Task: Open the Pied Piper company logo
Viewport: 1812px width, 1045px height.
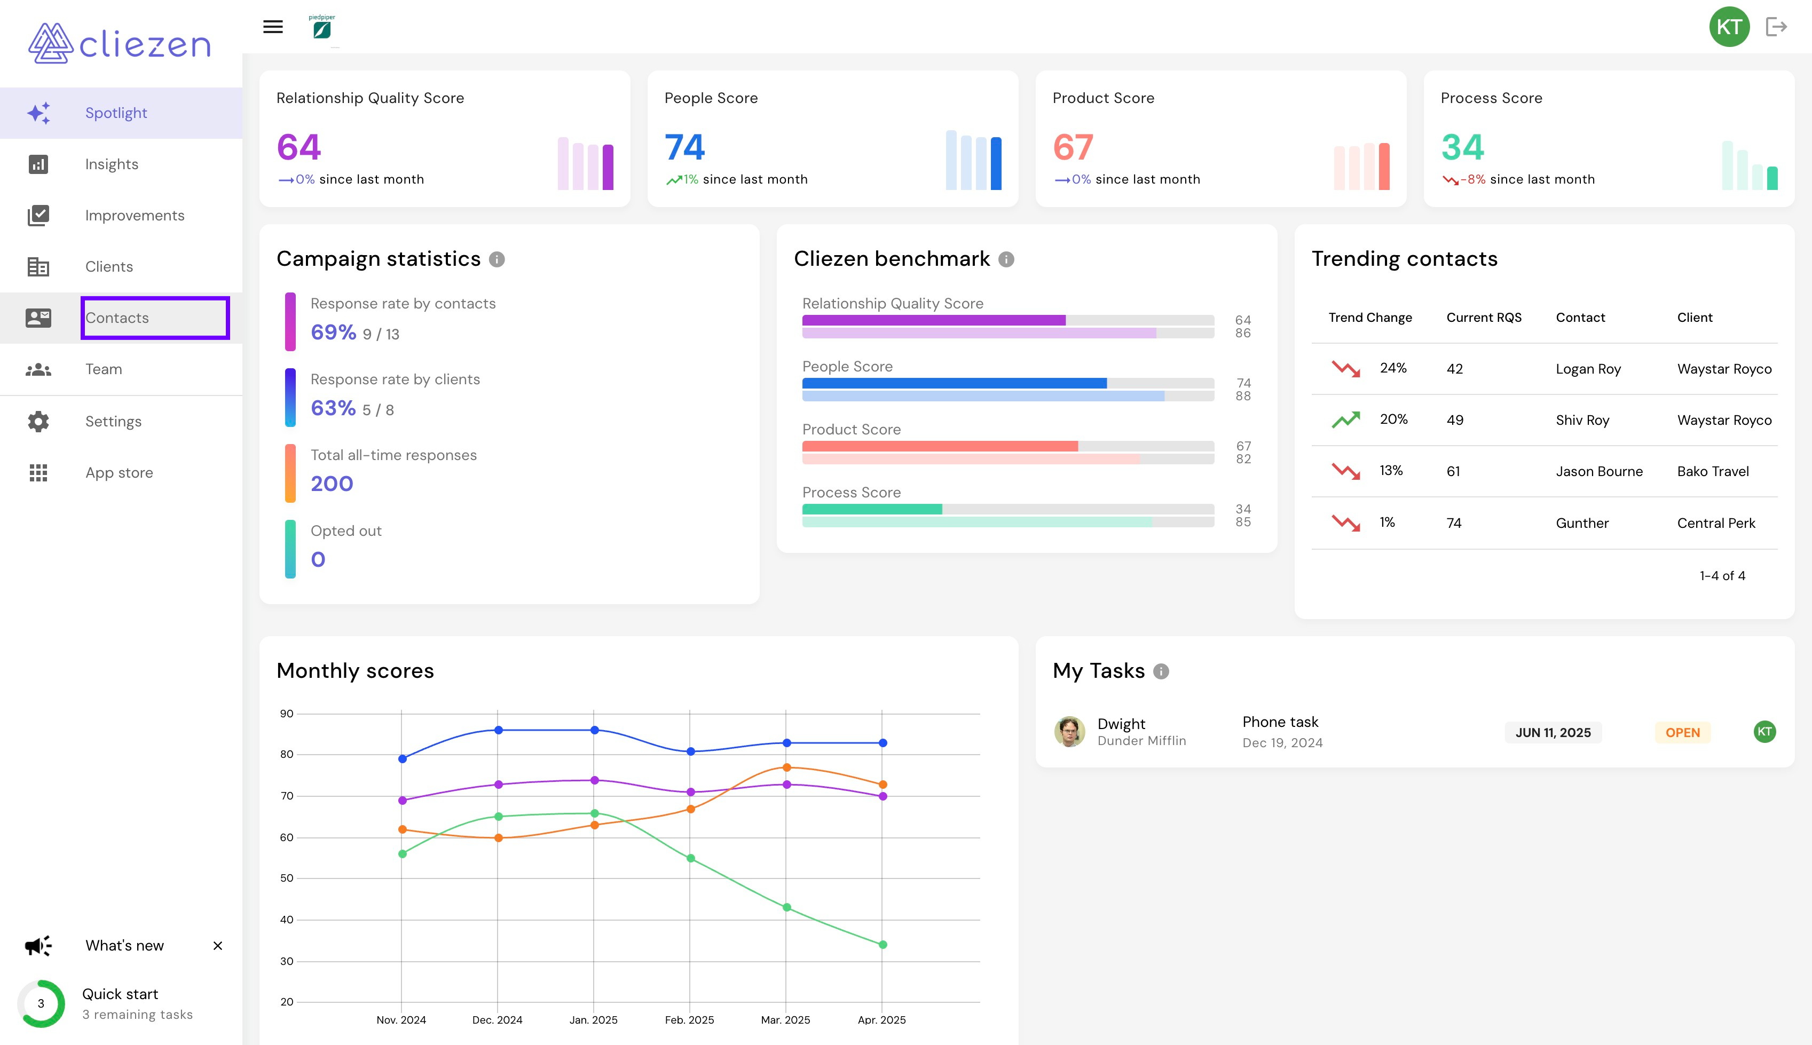Action: tap(321, 27)
